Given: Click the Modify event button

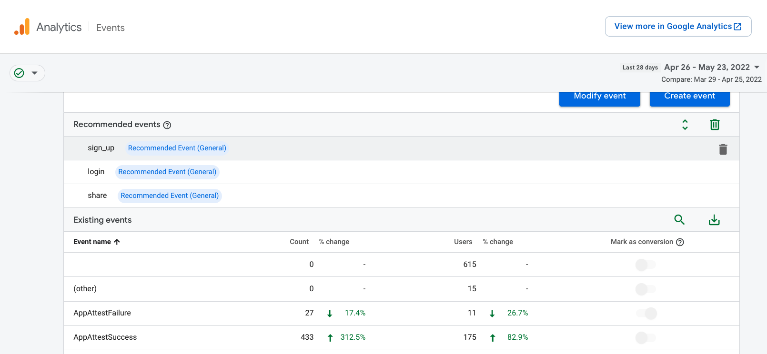Looking at the screenshot, I should tap(599, 97).
